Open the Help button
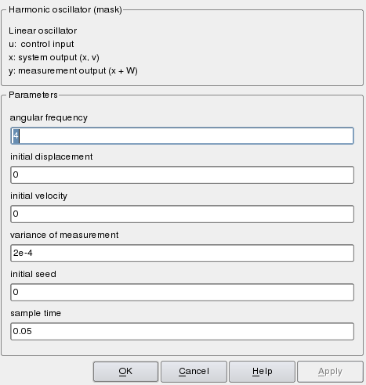The width and height of the screenshot is (366, 385). point(262,372)
